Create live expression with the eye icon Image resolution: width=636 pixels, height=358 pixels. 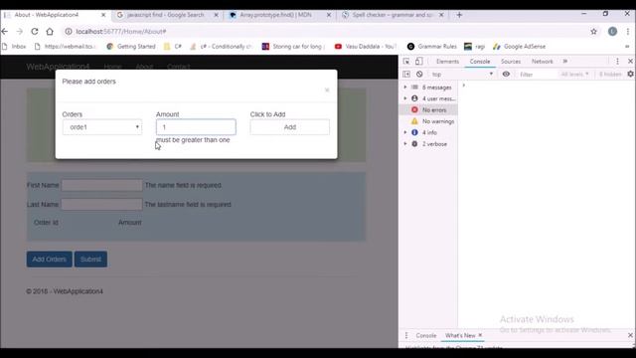pos(506,74)
